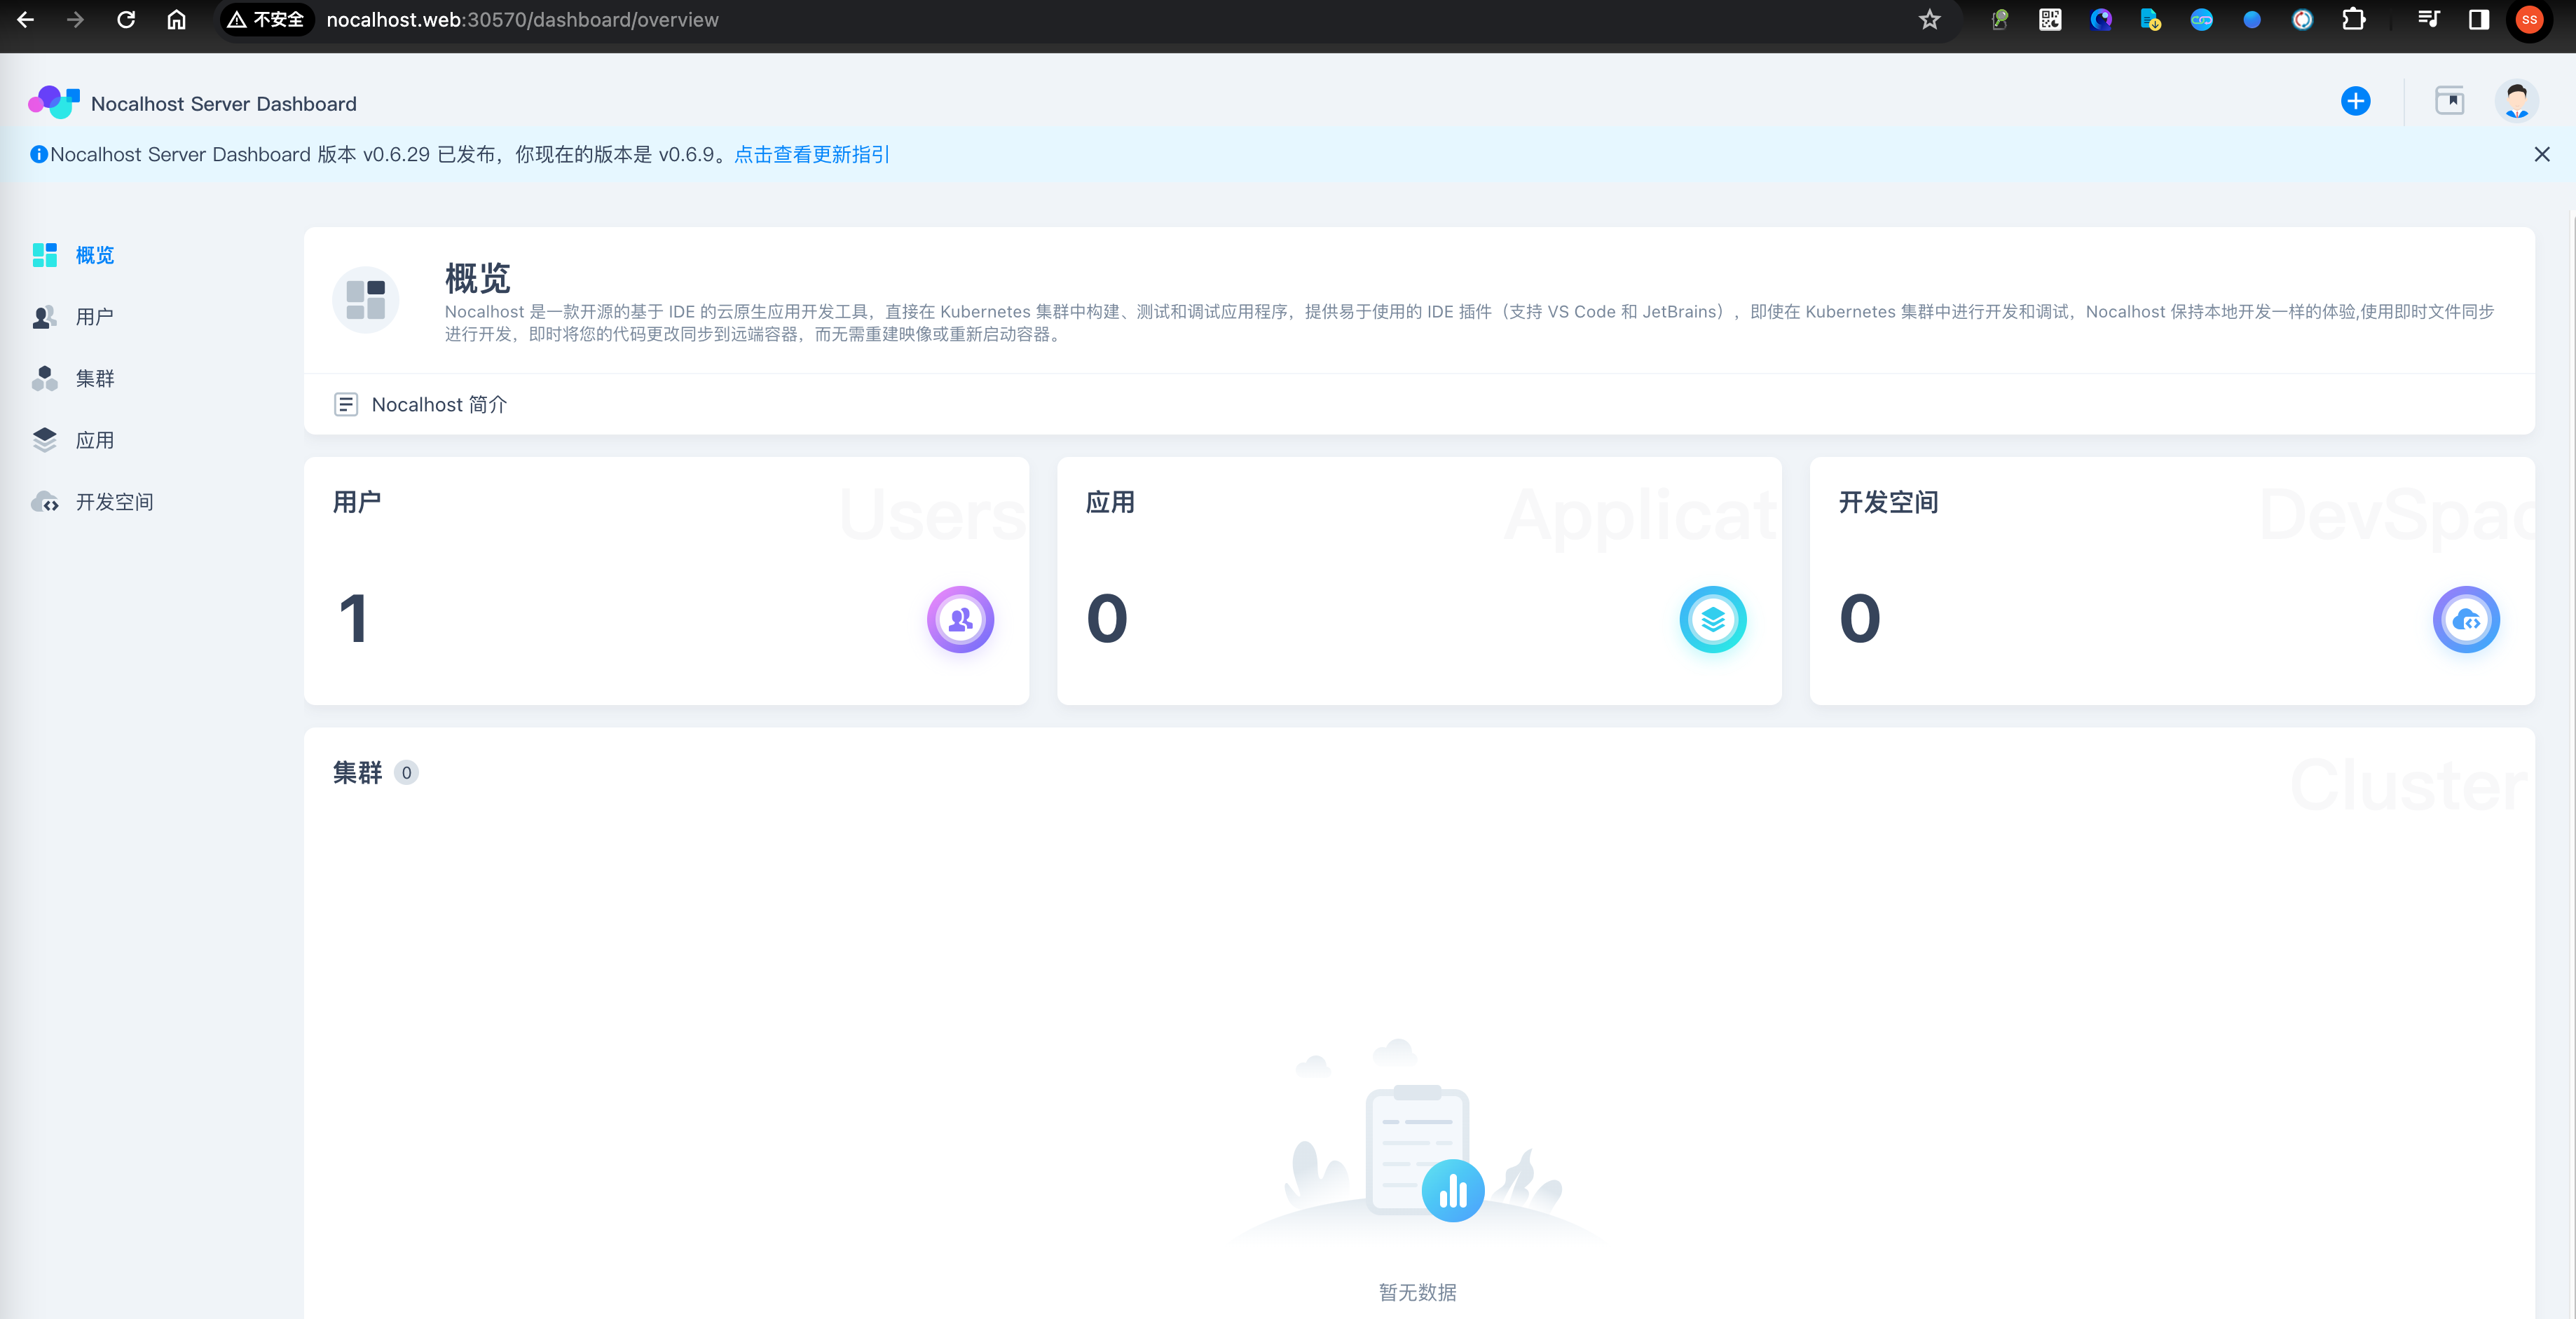This screenshot has width=2576, height=1319.
Task: Click the info icon in update banner
Action: point(39,154)
